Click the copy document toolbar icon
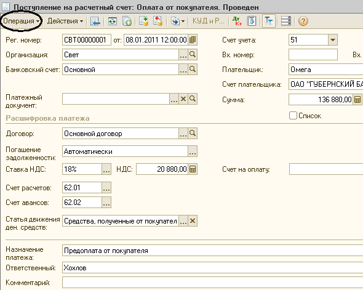Viewport: 363px width, 290px height. 127,21
